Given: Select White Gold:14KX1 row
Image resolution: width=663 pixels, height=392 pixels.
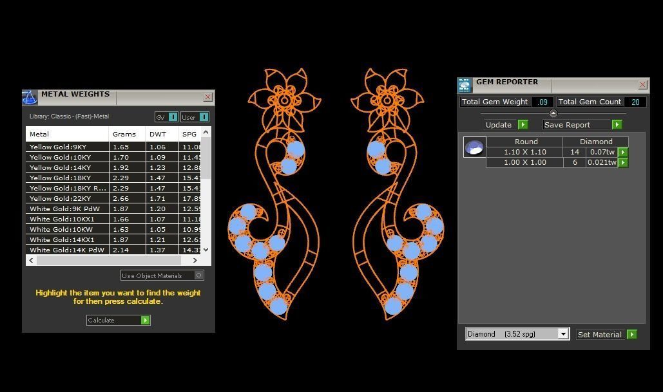Looking at the screenshot, I should pos(113,239).
